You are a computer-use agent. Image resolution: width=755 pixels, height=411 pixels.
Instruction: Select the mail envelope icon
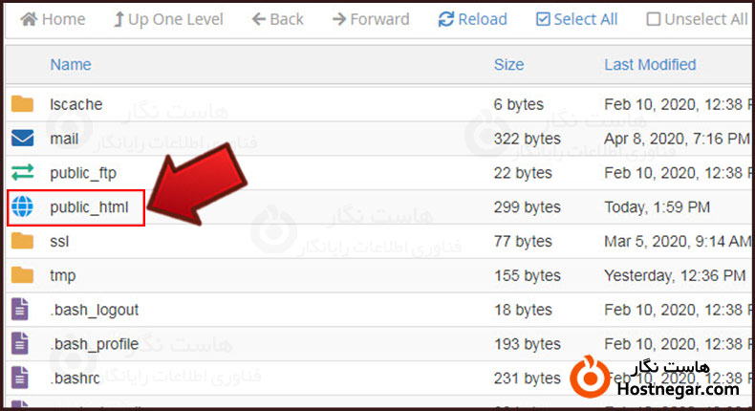22,139
